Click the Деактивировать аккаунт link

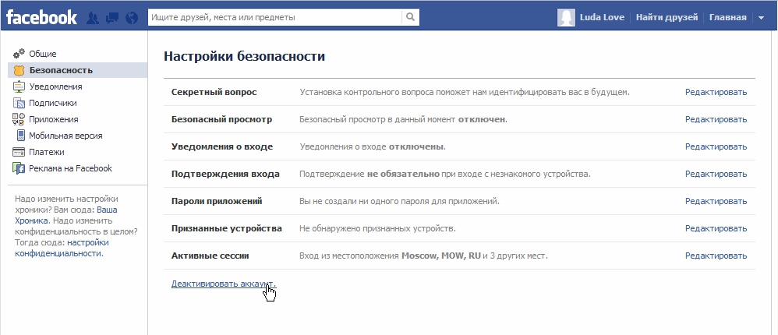point(224,284)
